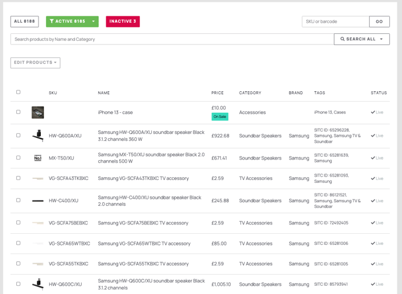Open the HW-Q600C/XU product thumbnail
The width and height of the screenshot is (402, 294).
(x=37, y=284)
